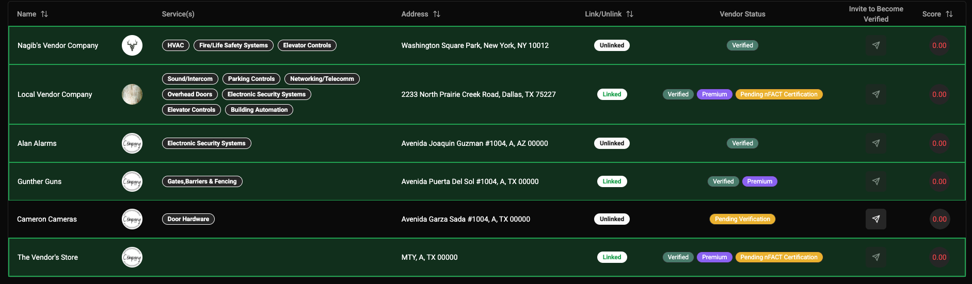This screenshot has width=972, height=284.
Task: Click the Avenida Puerta Del Sol address
Action: [x=470, y=181]
